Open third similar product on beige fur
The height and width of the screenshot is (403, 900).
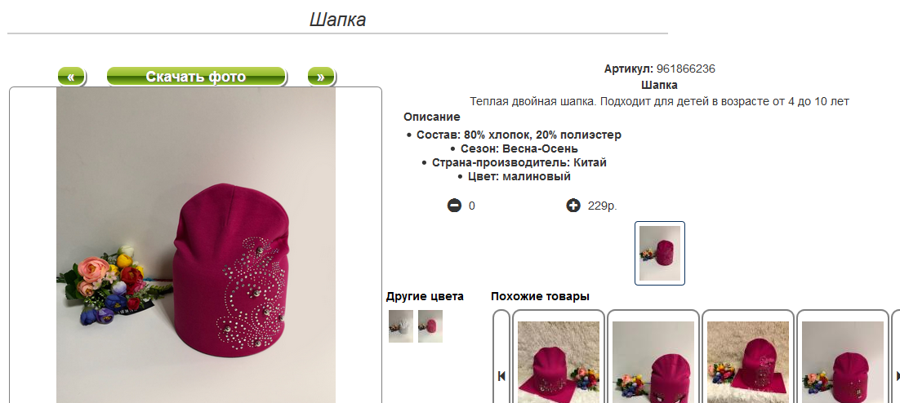pos(748,361)
